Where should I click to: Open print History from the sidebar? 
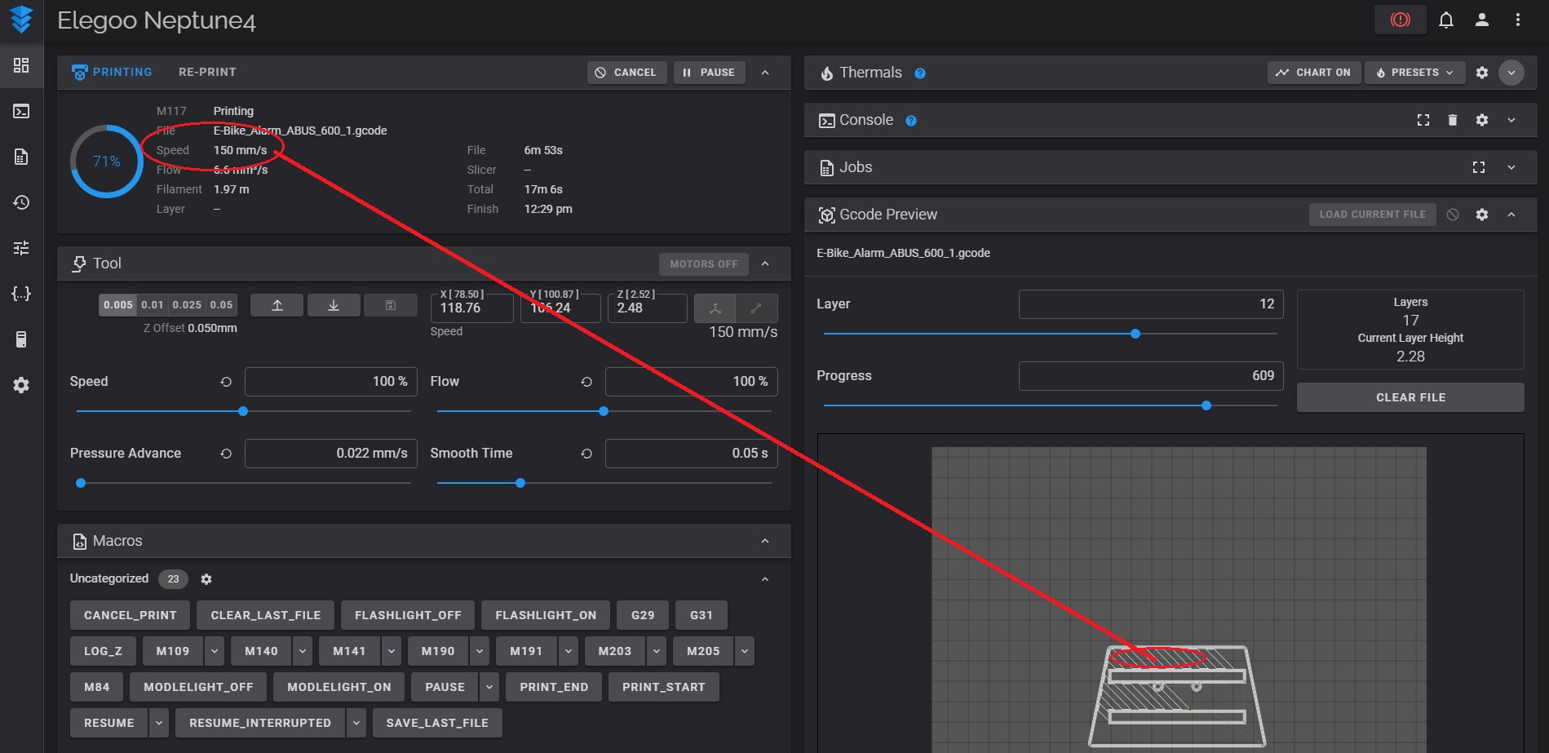[x=21, y=202]
